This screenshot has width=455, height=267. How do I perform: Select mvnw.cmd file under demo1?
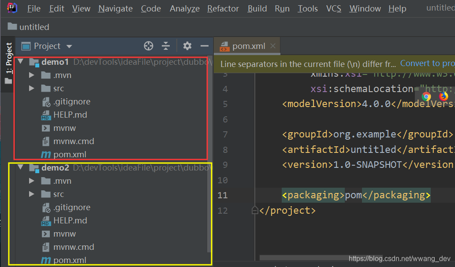coord(74,141)
